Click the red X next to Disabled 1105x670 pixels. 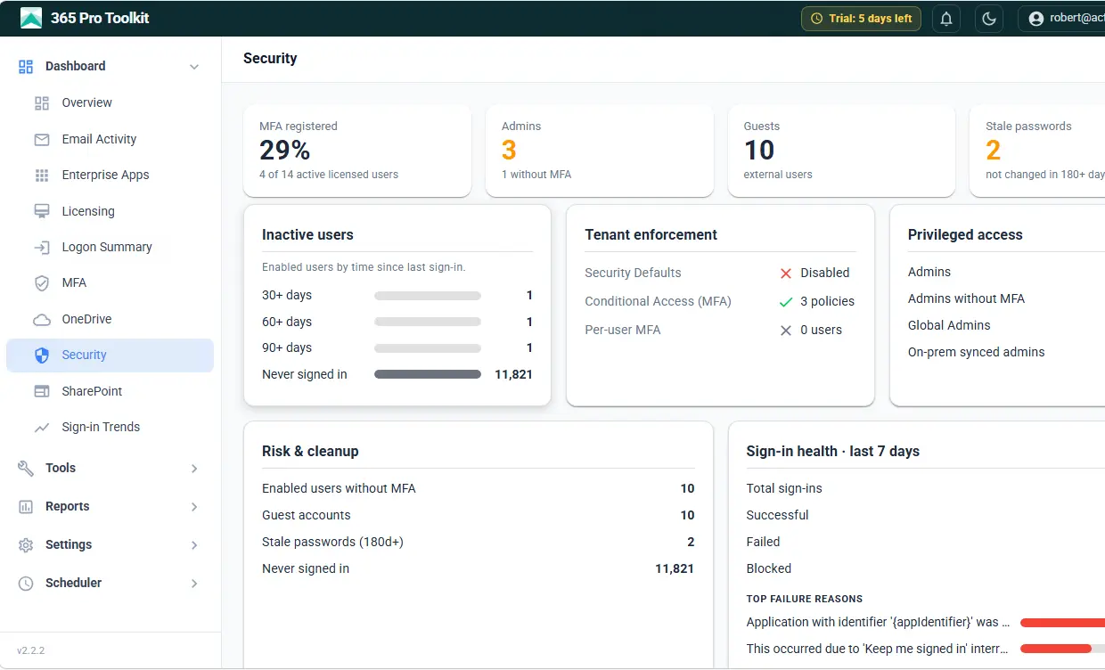click(786, 274)
